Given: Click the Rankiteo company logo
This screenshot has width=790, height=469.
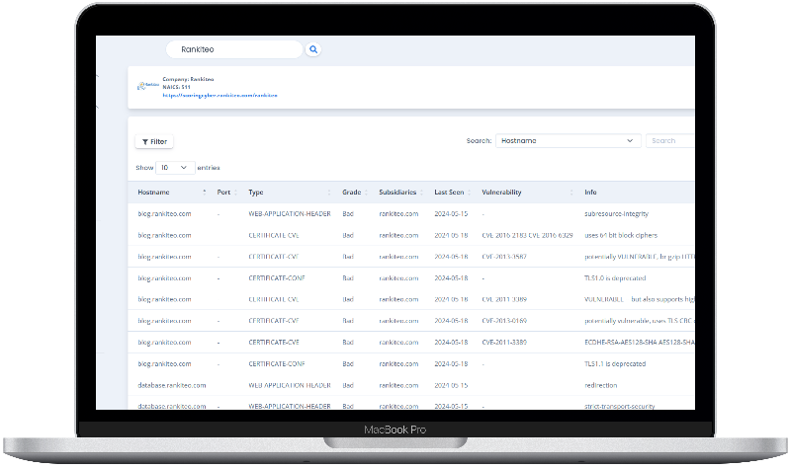Looking at the screenshot, I should coord(150,85).
